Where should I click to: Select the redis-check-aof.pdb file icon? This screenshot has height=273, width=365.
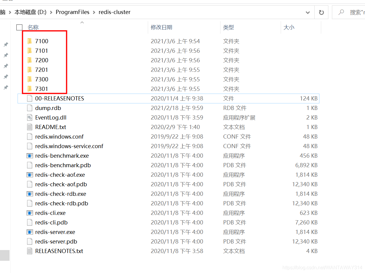click(29, 184)
